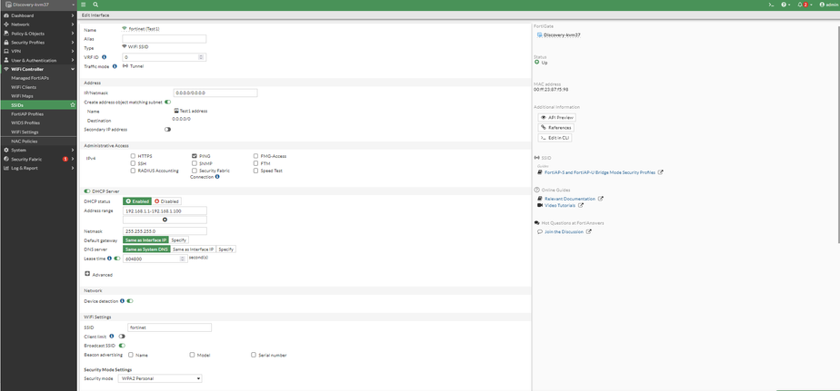
Task: Toggle Create address object matching subnet
Action: pos(167,102)
